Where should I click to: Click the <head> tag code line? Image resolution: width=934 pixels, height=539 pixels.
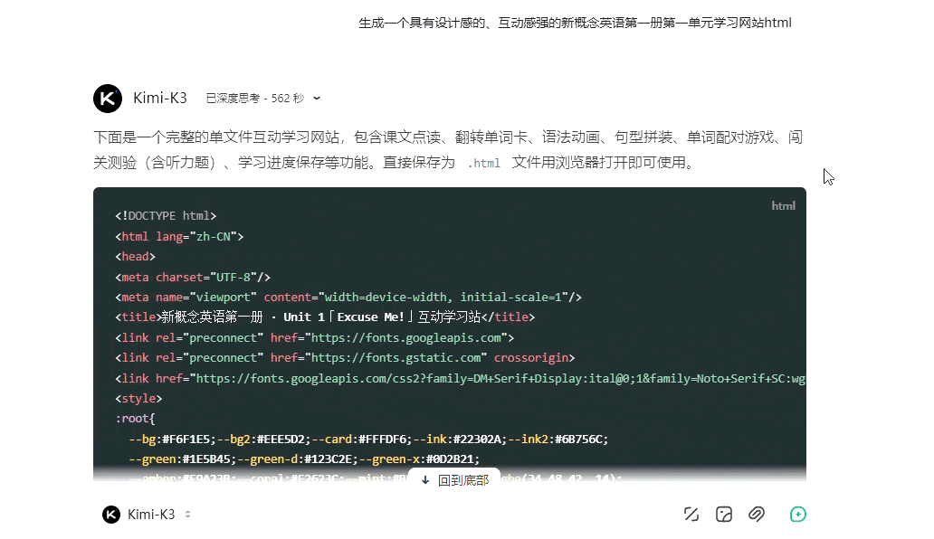135,257
